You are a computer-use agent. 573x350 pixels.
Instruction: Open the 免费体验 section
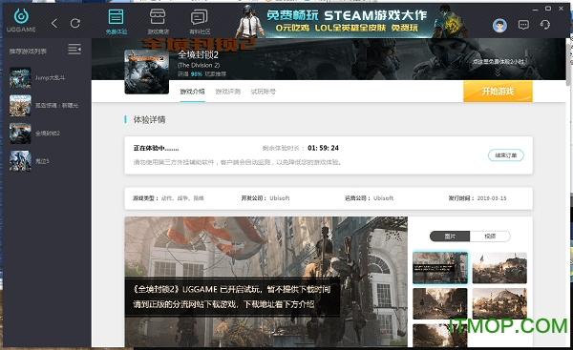point(117,22)
